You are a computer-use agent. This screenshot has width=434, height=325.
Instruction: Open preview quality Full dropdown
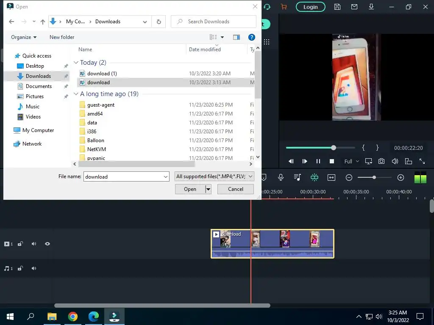(x=351, y=161)
